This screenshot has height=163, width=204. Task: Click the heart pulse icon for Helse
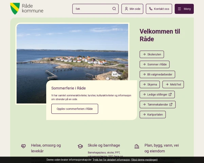(x=23, y=146)
